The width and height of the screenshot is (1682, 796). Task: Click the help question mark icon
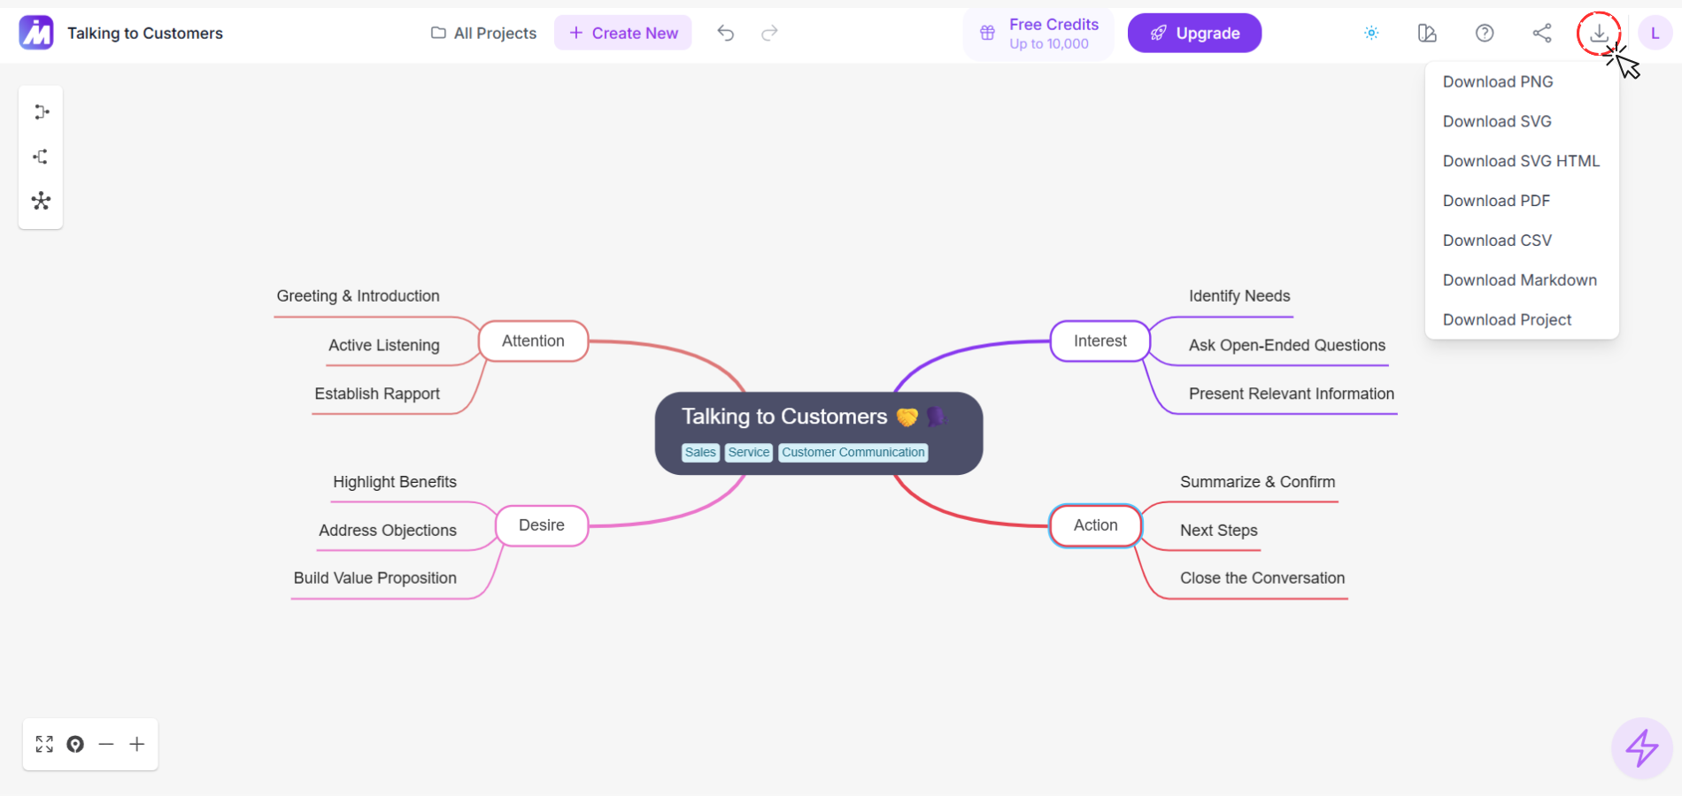(x=1485, y=34)
